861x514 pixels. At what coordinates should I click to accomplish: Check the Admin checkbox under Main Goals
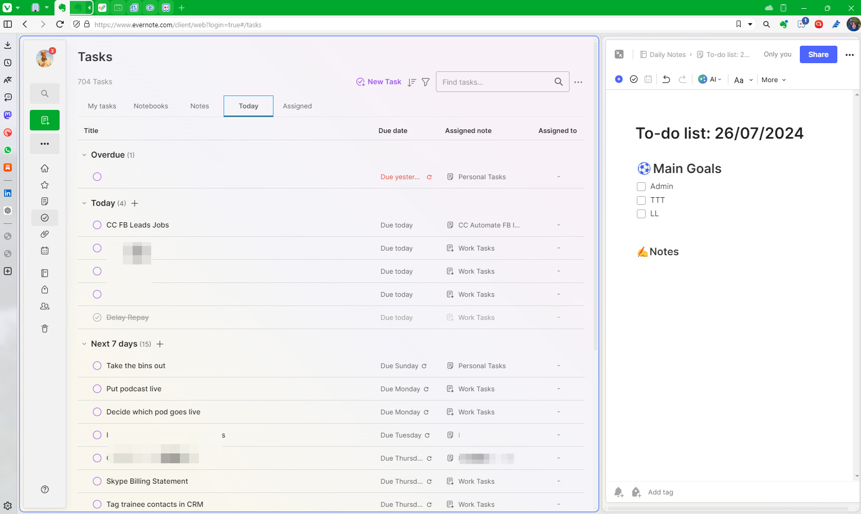click(x=641, y=186)
